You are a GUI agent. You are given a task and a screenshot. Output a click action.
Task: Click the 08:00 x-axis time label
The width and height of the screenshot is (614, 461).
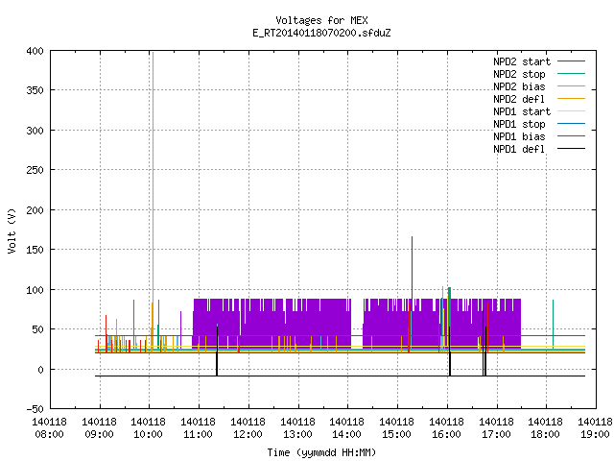click(x=49, y=434)
